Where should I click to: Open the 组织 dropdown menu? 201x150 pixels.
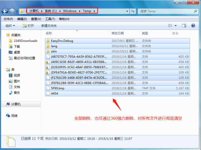(x=10, y=26)
